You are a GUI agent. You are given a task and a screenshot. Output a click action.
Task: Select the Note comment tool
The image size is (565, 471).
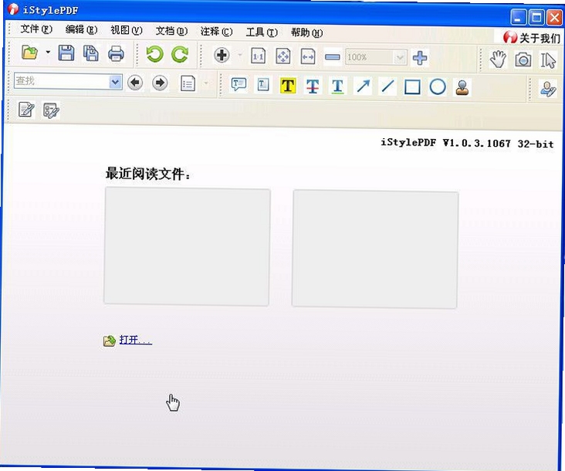(x=239, y=85)
